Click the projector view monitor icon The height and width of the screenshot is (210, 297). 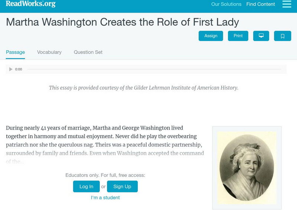click(261, 36)
